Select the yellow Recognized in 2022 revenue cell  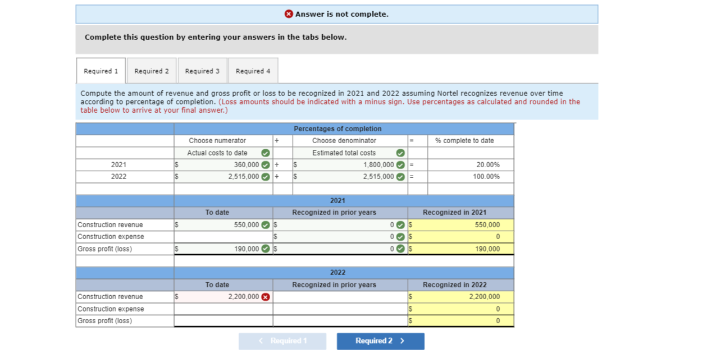click(x=460, y=297)
